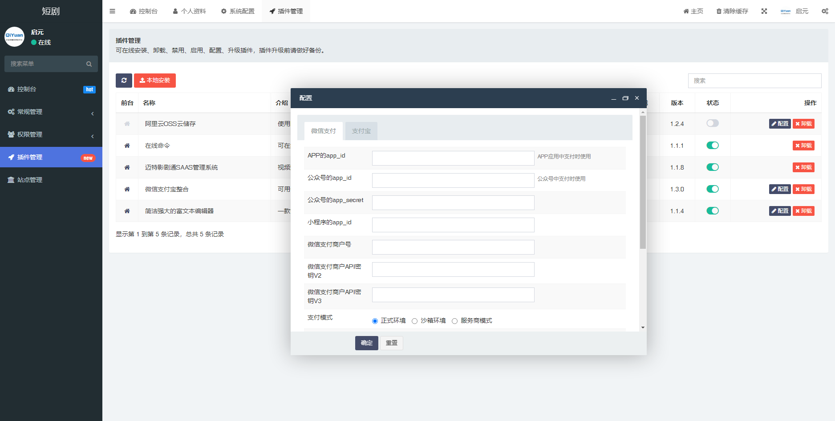Click the hamburger menu toggle icon
835x421 pixels.
112,11
